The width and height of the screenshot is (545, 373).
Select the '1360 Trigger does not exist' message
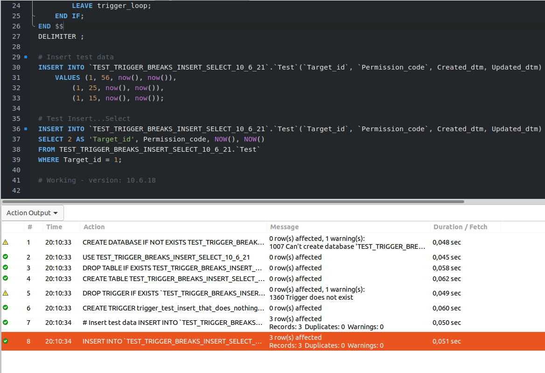click(311, 297)
